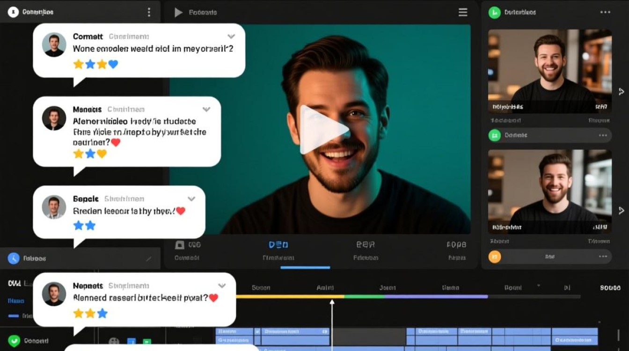Click the purple segment of the timeline bar
629x351 pixels.
point(436,297)
